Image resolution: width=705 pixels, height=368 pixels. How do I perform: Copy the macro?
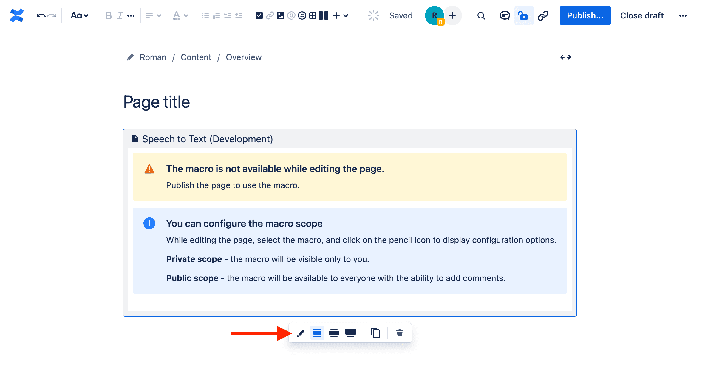pyautogui.click(x=375, y=333)
